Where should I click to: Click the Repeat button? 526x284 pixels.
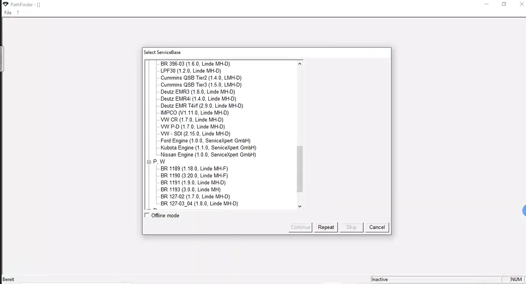point(326,227)
